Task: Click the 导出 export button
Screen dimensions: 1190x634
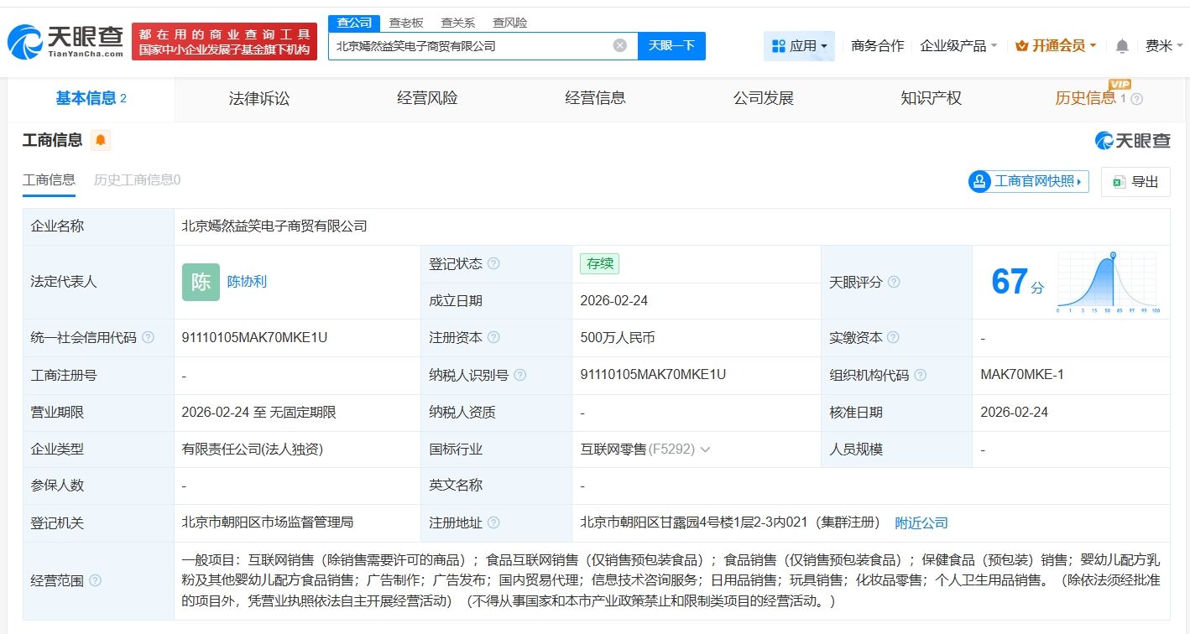Action: (1135, 182)
